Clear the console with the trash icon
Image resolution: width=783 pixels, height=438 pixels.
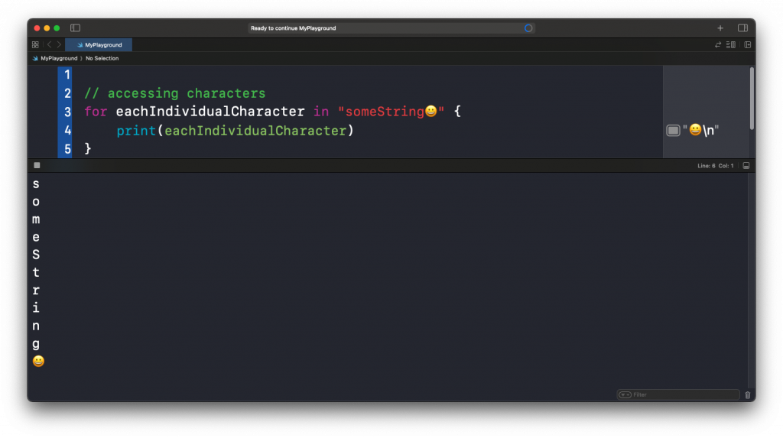coord(747,395)
